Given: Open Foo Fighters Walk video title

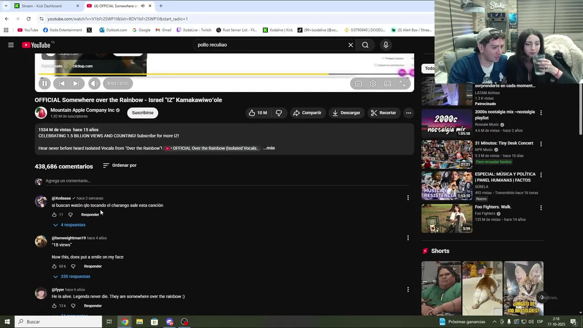Looking at the screenshot, I should pos(493,207).
